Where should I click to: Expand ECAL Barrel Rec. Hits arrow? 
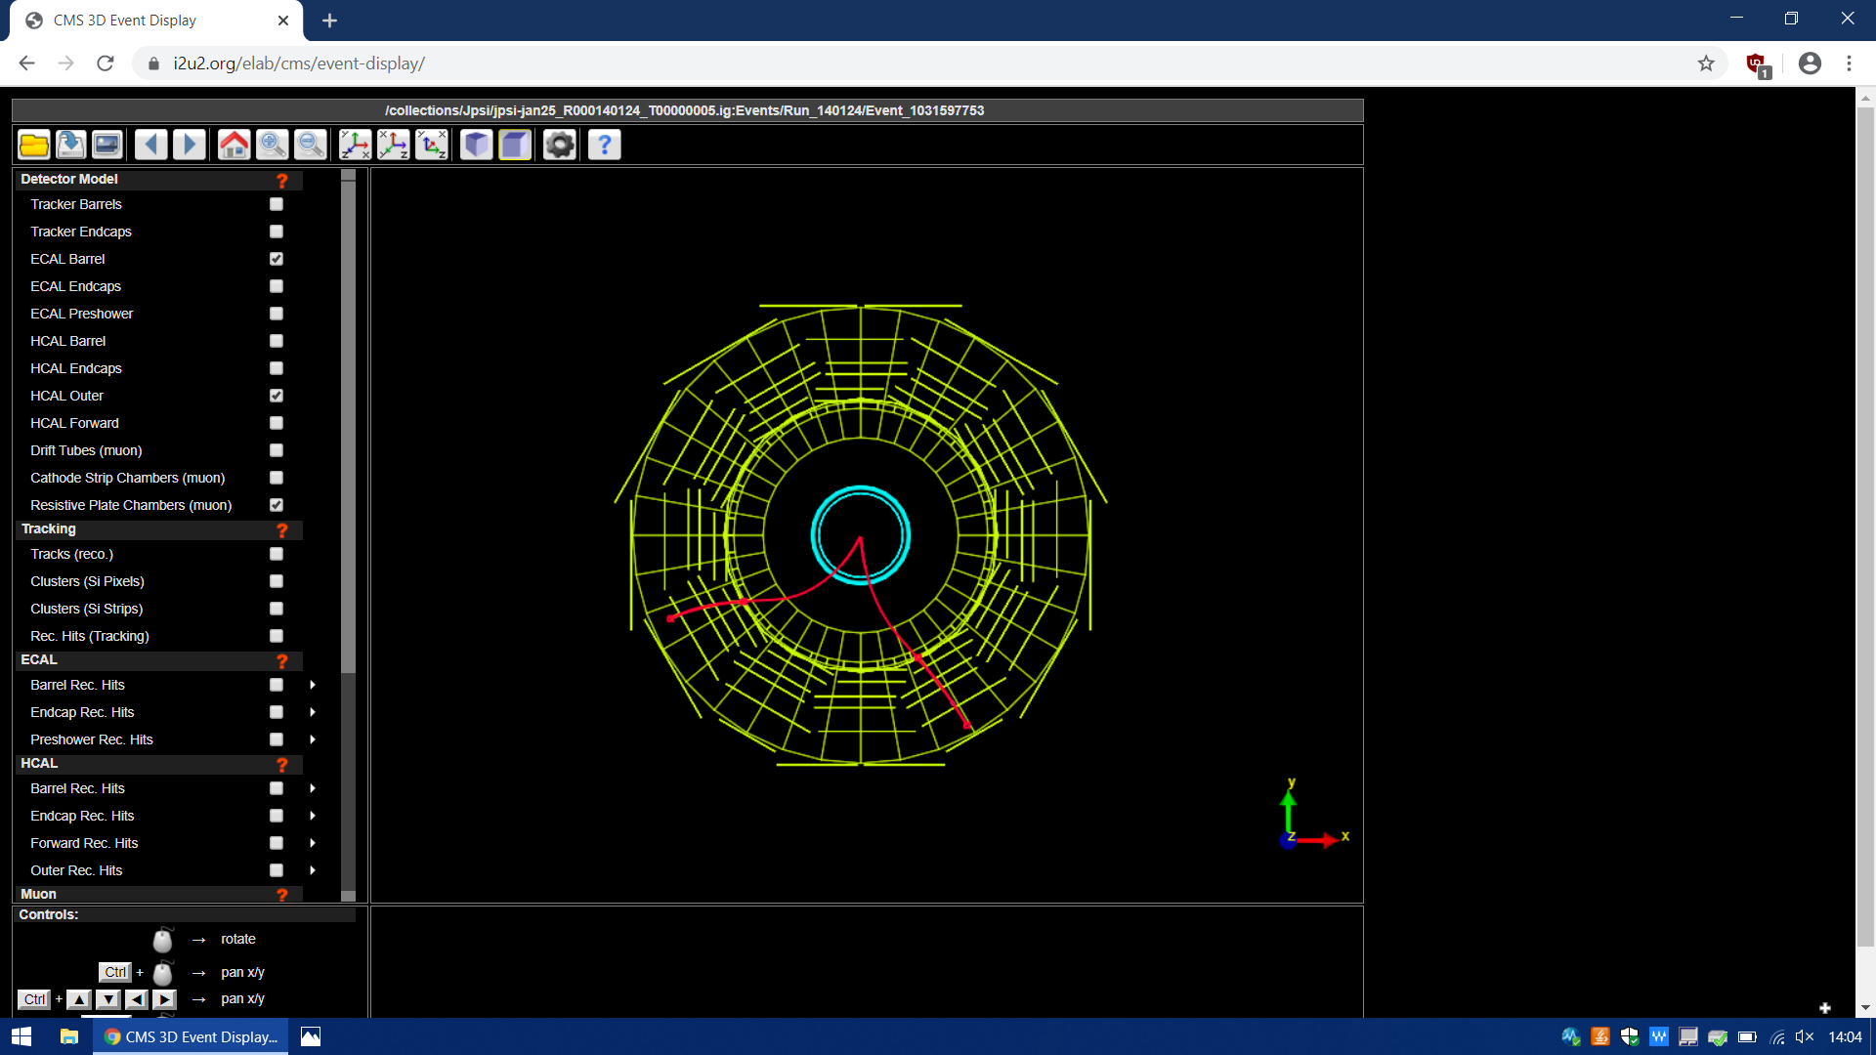[313, 685]
